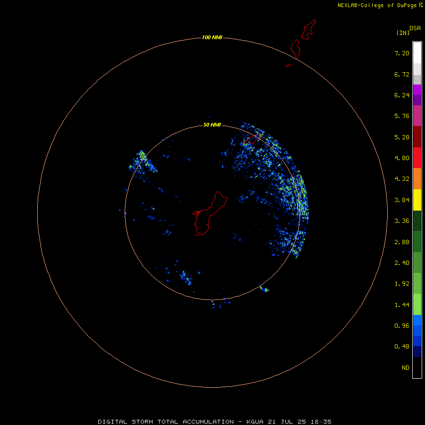Click the 1.44 legend value
Viewport: 425px width, 425px height.
pos(402,305)
